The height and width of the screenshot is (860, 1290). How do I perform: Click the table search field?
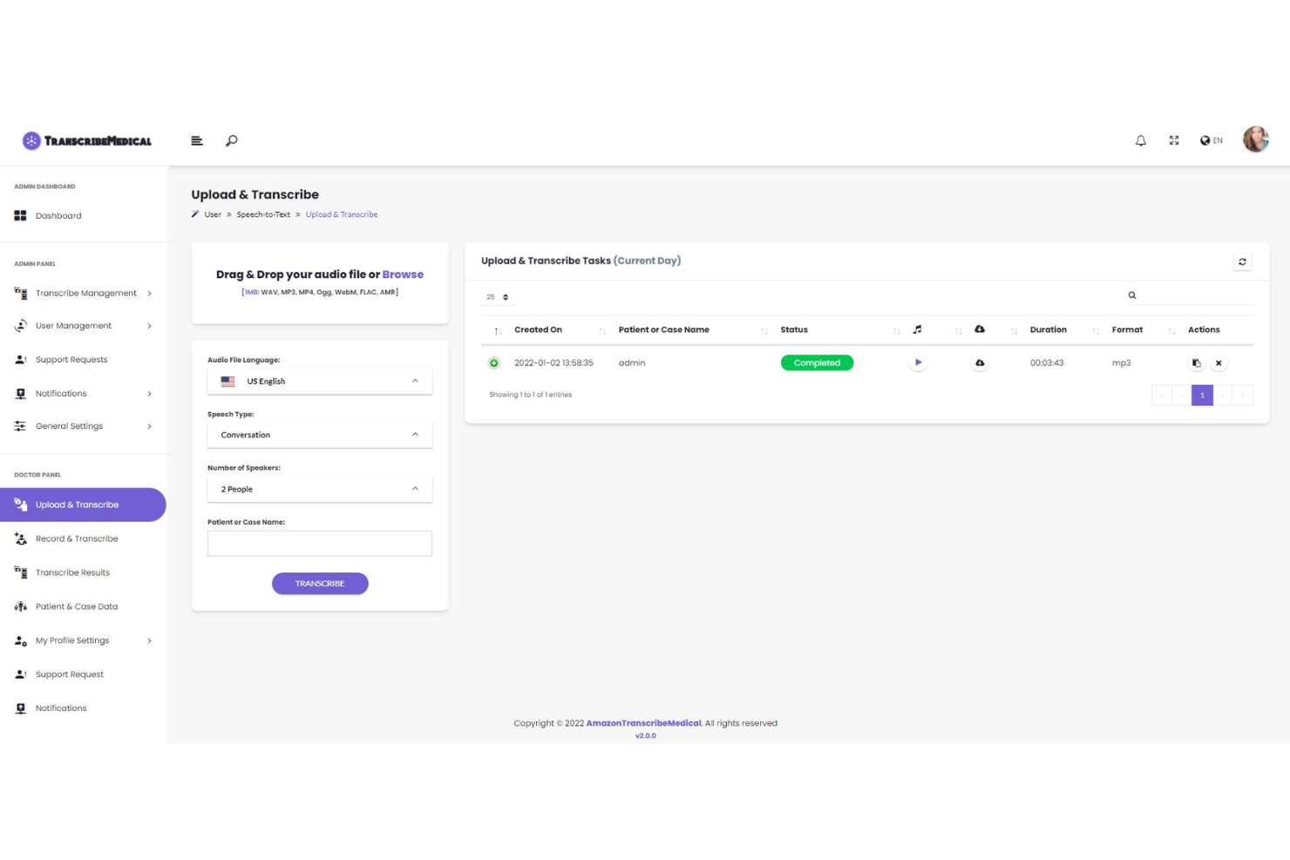click(x=1190, y=295)
